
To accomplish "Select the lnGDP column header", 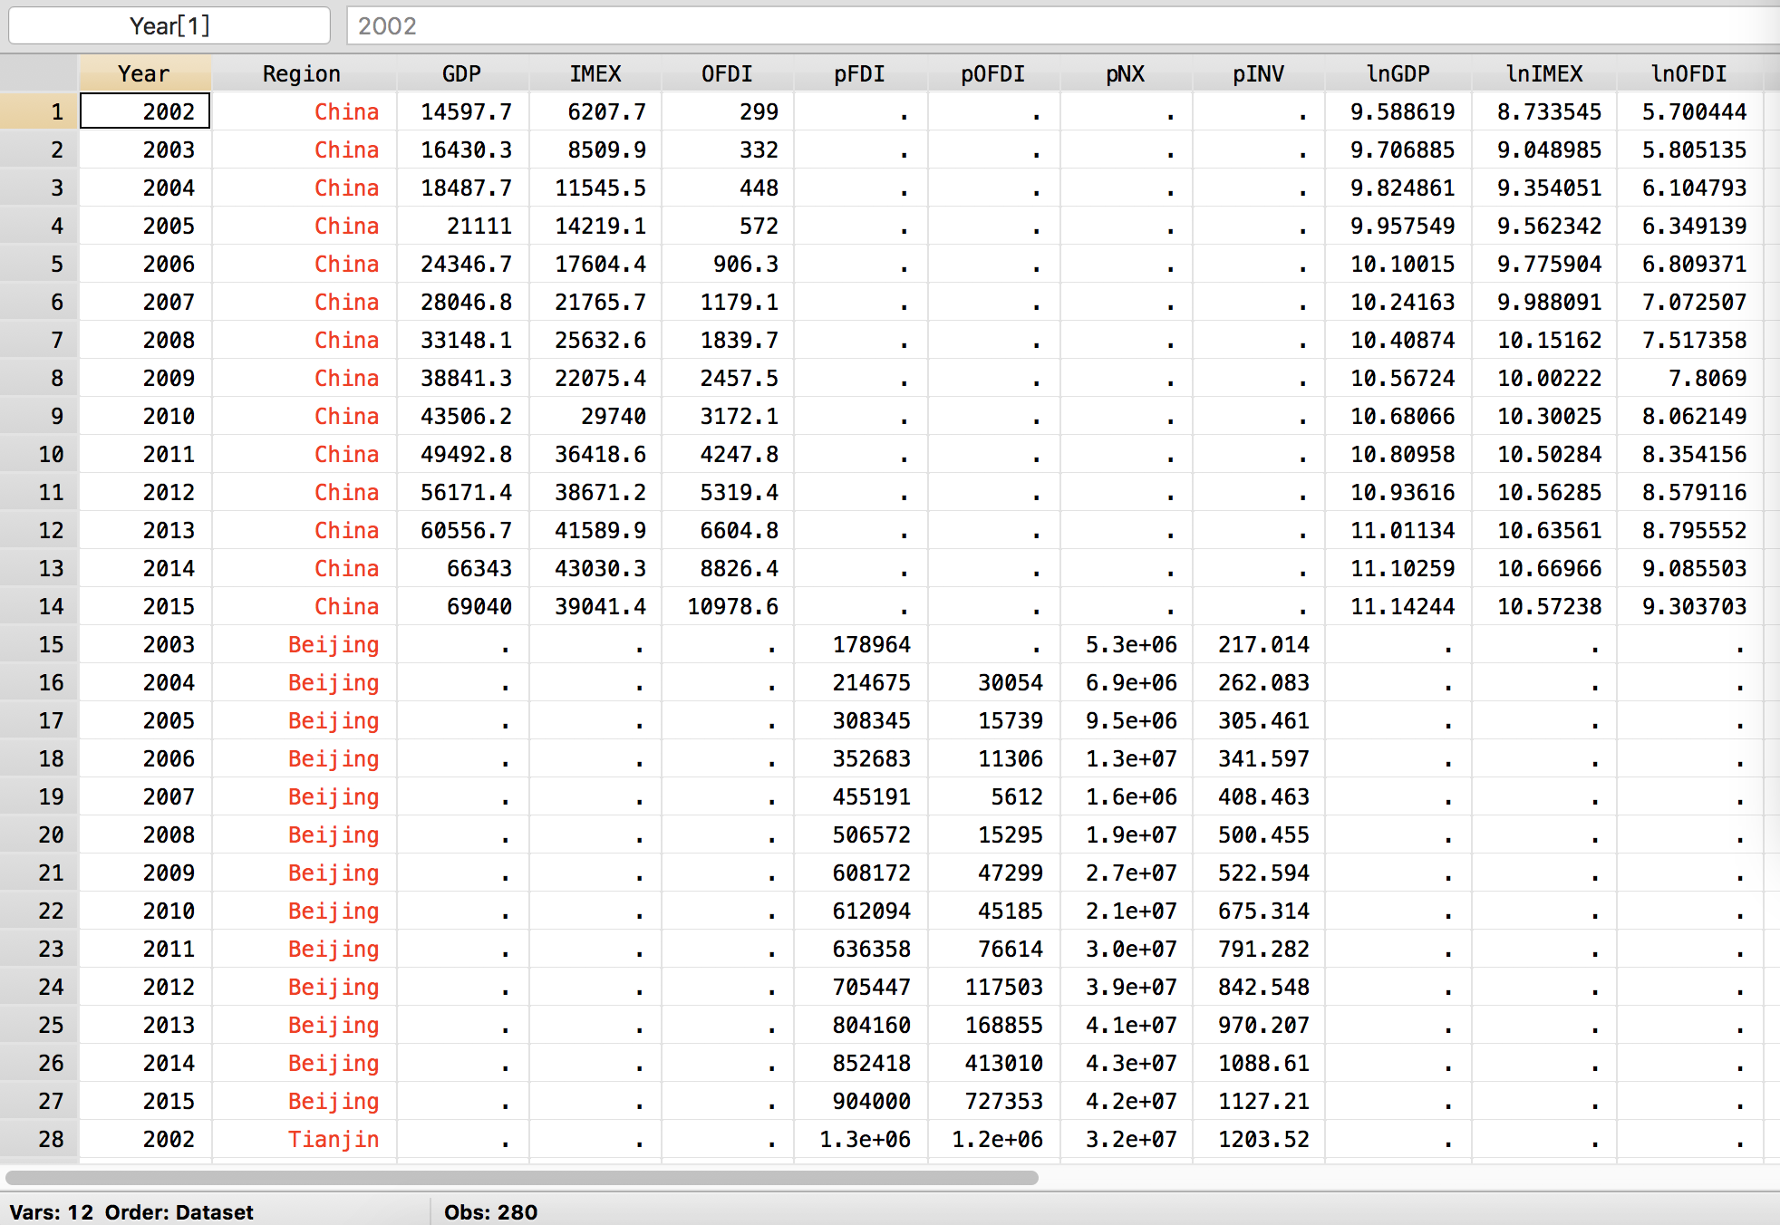I will [1398, 73].
